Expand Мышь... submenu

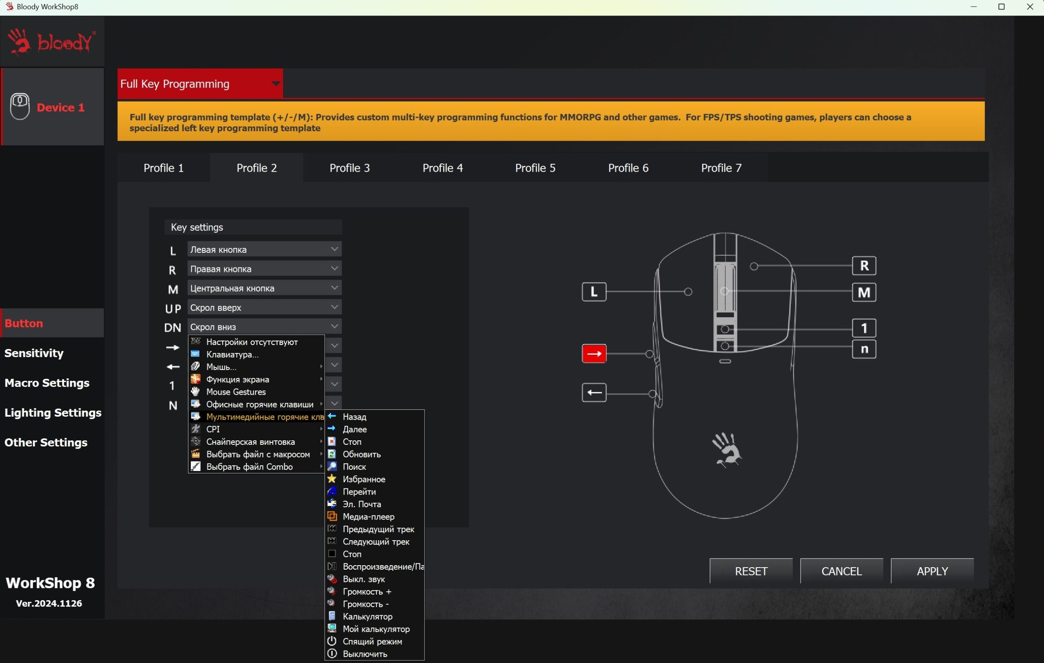click(256, 367)
